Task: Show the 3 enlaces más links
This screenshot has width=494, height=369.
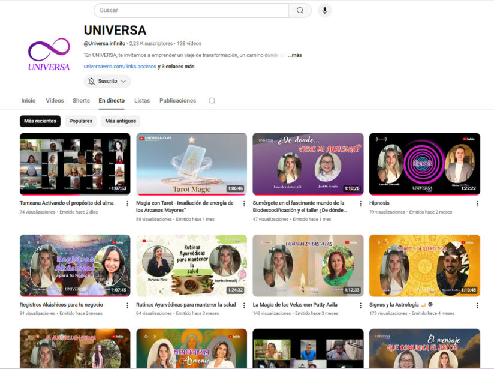Action: (176, 67)
